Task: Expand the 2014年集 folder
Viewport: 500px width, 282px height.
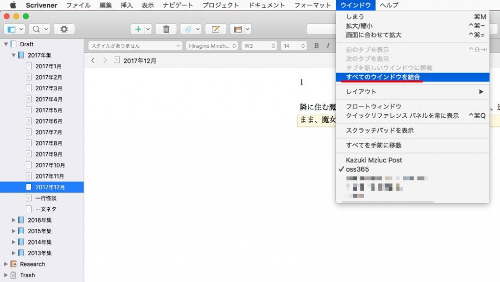Action: [13, 242]
